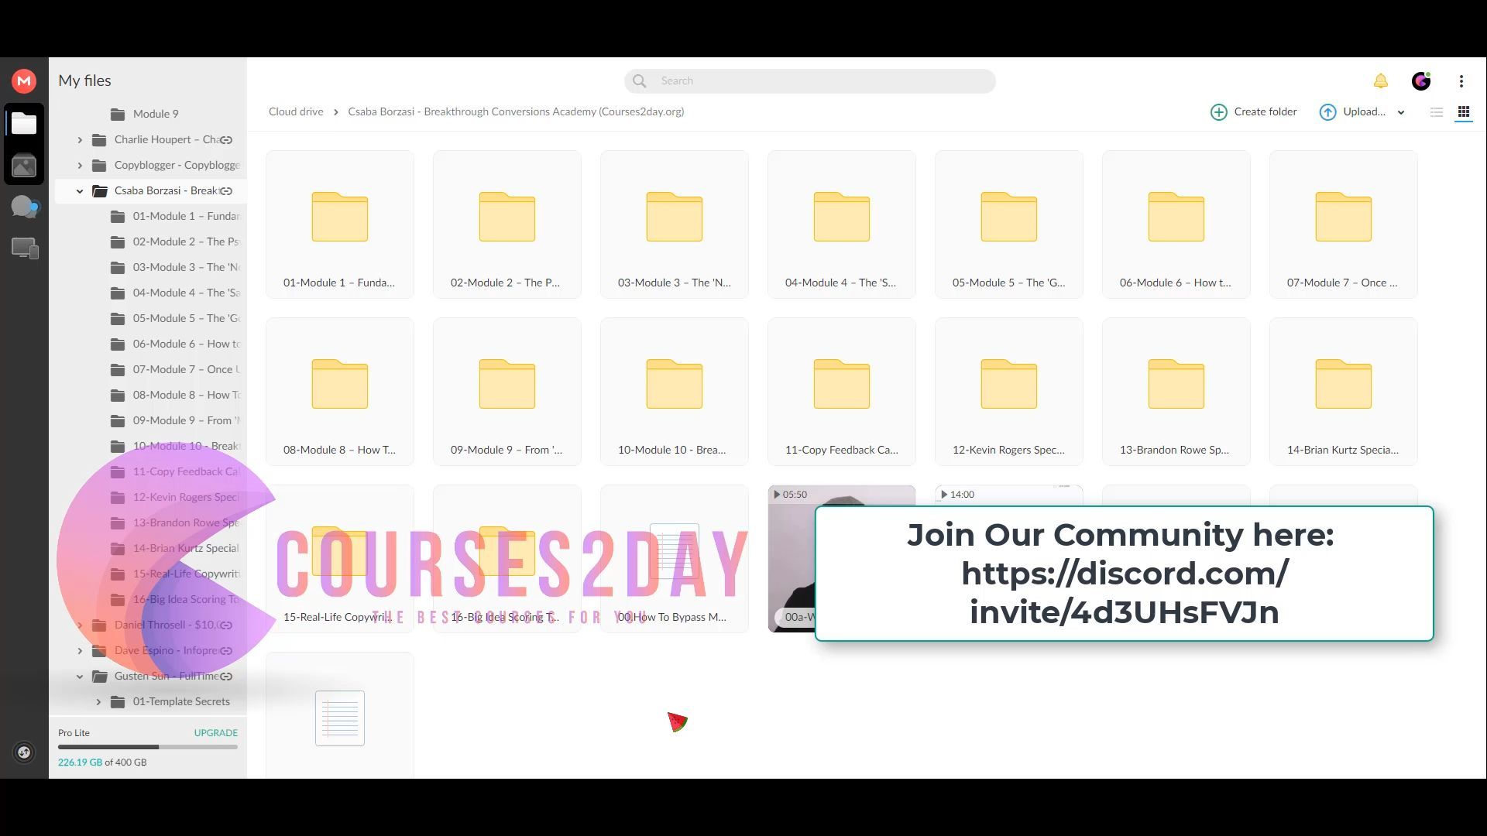The image size is (1487, 836).
Task: Go to Cloud drive breadcrumb
Action: point(296,111)
